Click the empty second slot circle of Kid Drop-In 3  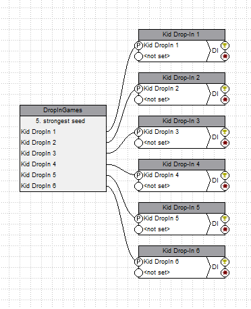pyautogui.click(x=138, y=143)
